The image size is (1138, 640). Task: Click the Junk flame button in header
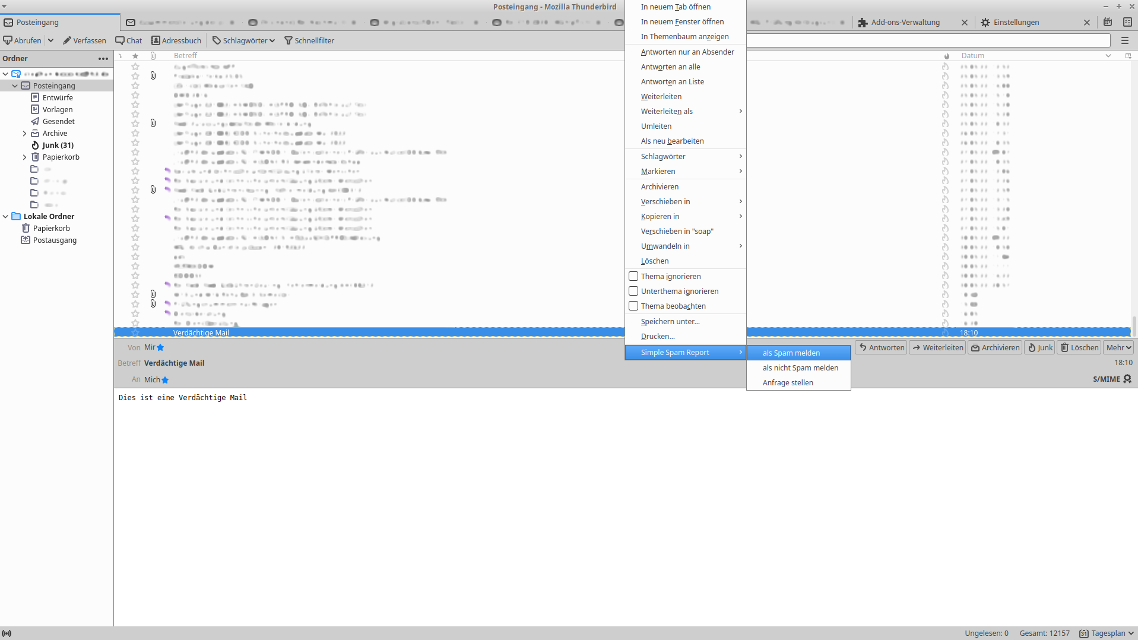1039,347
